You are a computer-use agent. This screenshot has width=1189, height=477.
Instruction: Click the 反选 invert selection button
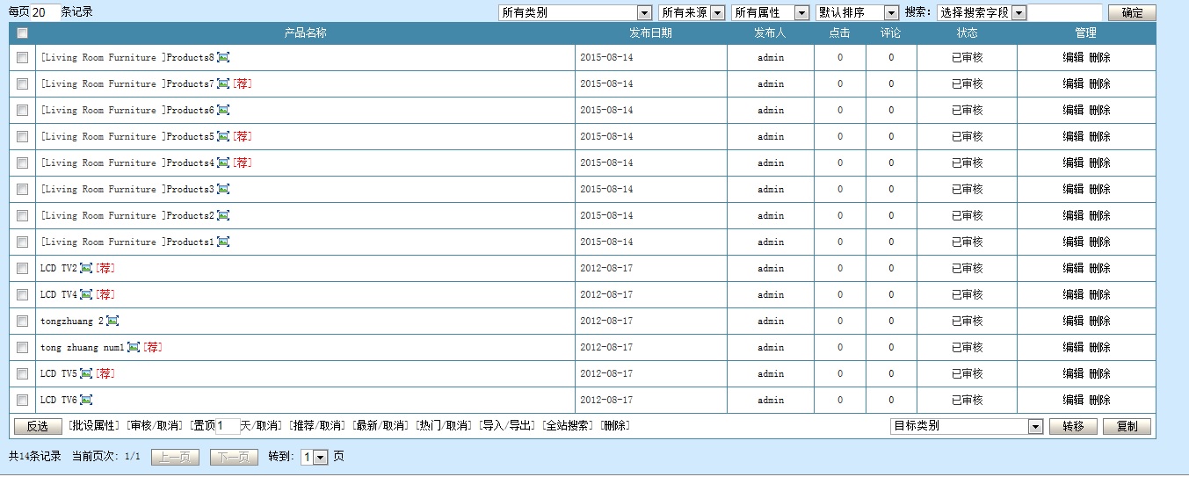[x=38, y=426]
